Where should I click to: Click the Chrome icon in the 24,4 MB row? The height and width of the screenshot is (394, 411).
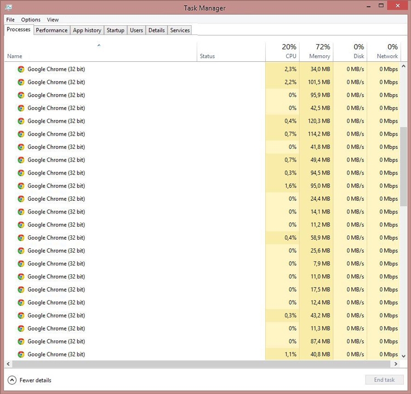[21, 199]
